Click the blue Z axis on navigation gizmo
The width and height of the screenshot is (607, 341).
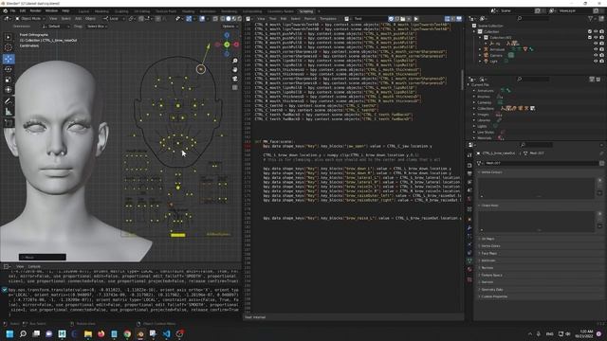pos(227,35)
